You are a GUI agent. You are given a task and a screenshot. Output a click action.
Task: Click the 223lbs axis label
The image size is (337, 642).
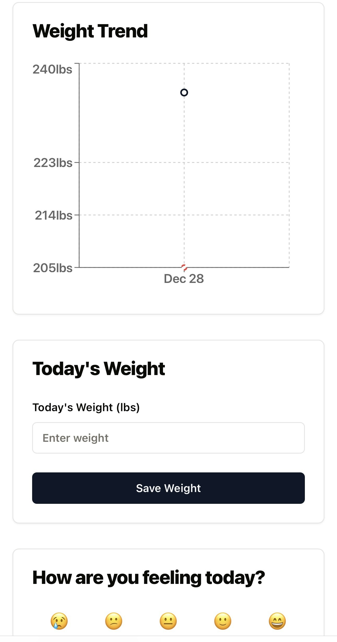coord(53,163)
